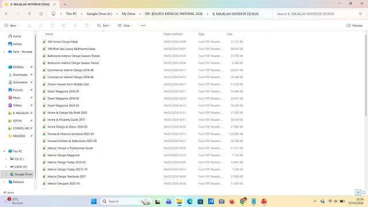Navigate to This PC in breadcrumb
The image size is (368, 207).
tap(71, 14)
